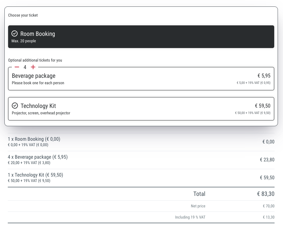
Task: Click the checkmark icon on Room Booking
Action: pyautogui.click(x=14, y=33)
